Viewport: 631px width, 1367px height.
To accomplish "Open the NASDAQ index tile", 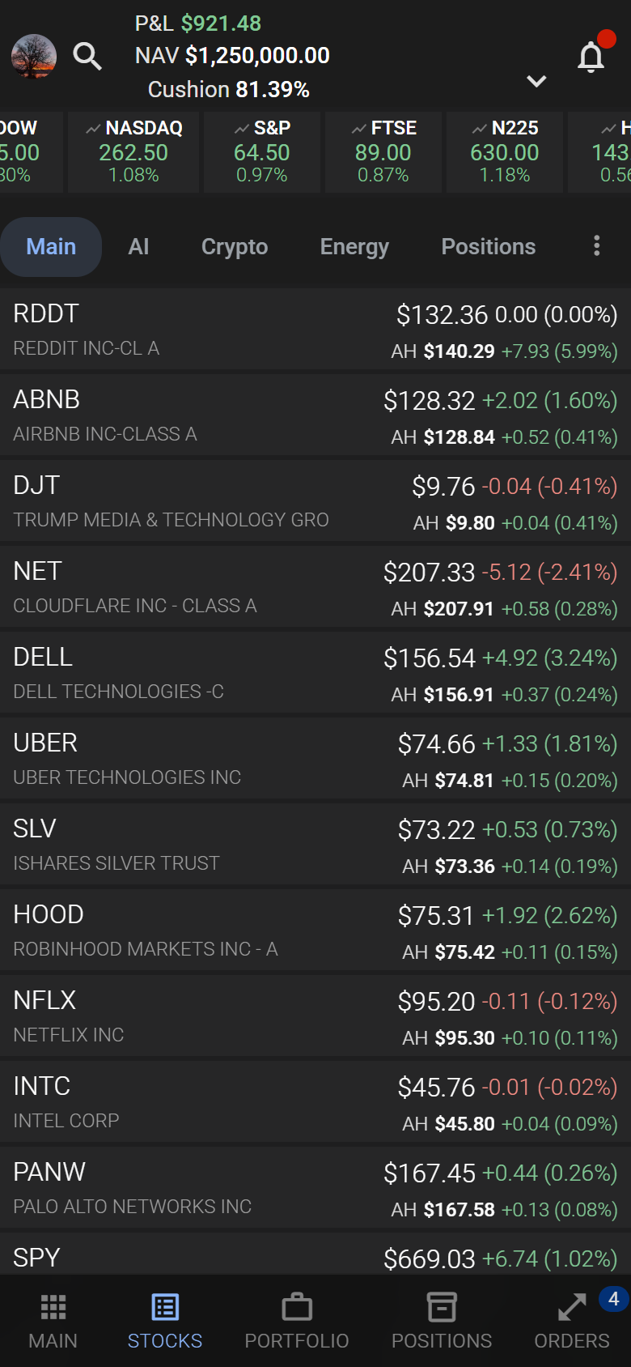I will tap(133, 152).
